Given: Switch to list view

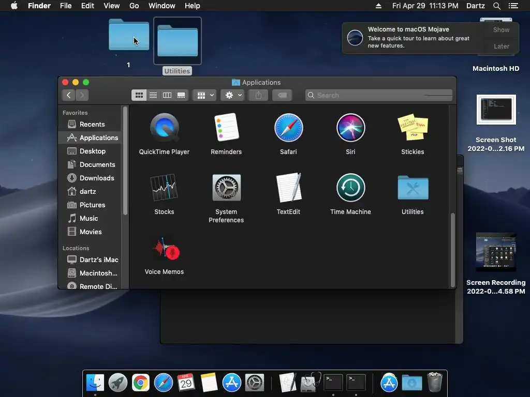Looking at the screenshot, I should click(x=153, y=95).
